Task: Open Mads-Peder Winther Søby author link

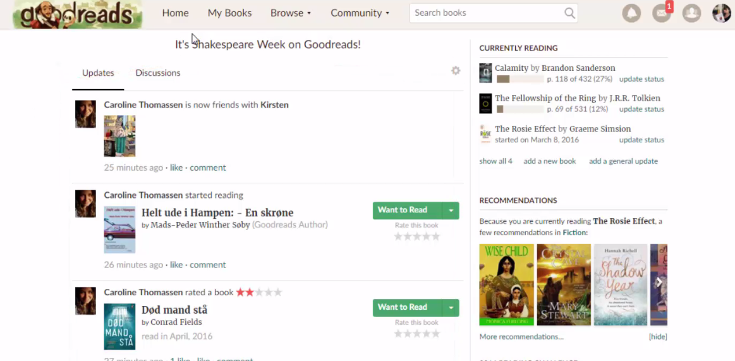Action: pos(200,225)
